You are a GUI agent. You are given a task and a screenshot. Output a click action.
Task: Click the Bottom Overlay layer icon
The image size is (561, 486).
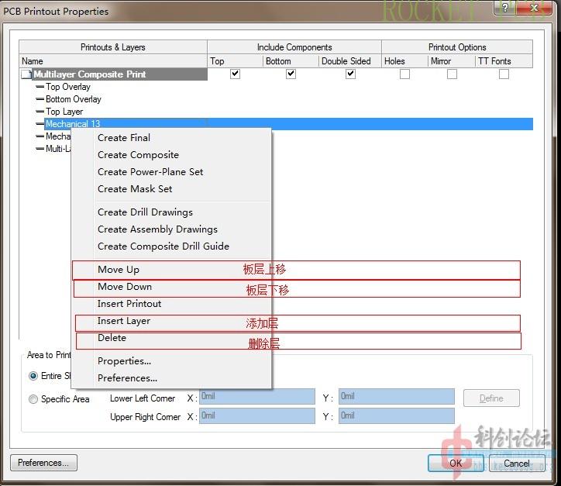[x=40, y=99]
